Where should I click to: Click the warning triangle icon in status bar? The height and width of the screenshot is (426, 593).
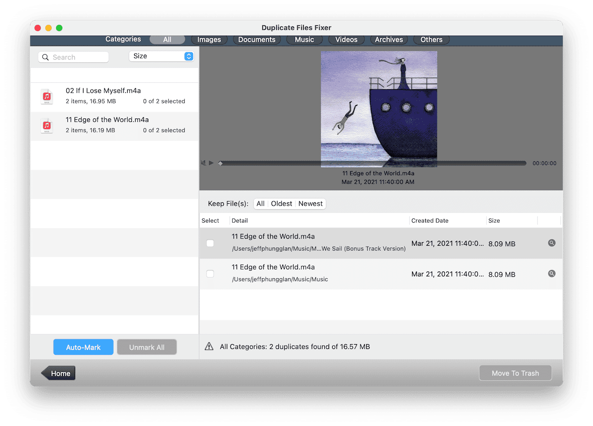pos(209,347)
